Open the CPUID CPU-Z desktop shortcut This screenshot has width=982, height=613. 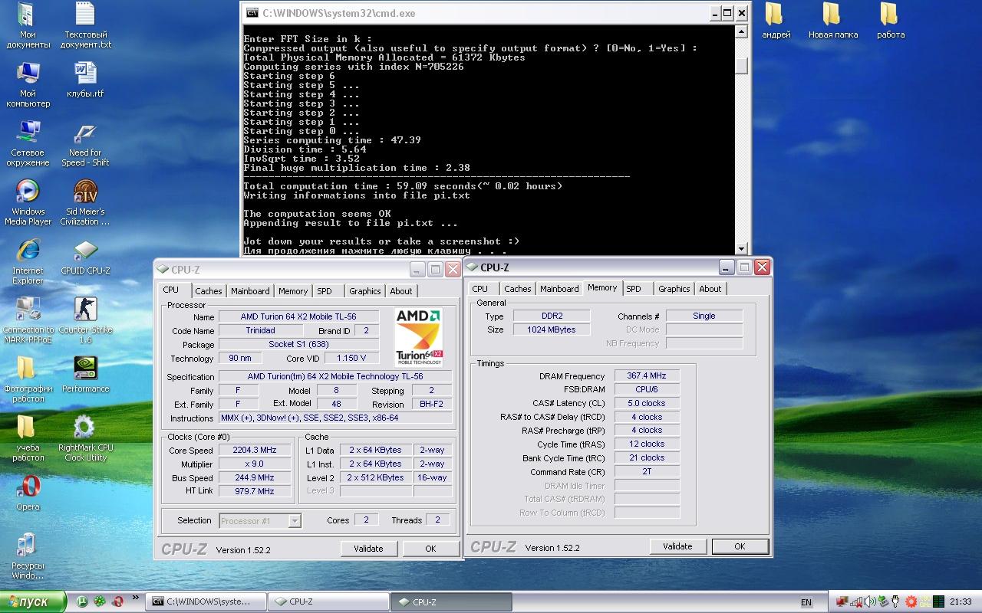point(85,258)
